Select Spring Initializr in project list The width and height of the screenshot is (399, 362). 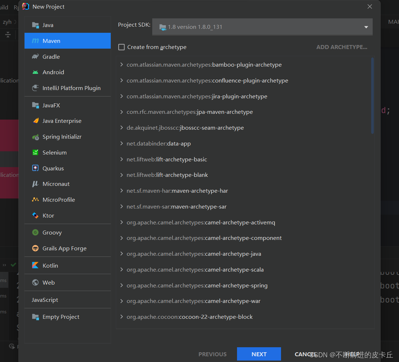pos(67,137)
